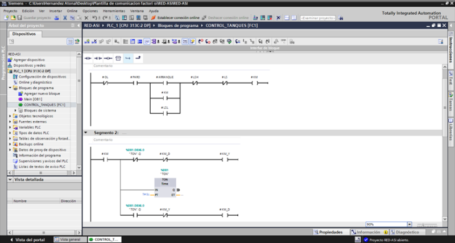Click Establecer conexión online
Image resolution: width=455 pixels, height=243 pixels.
175,18
